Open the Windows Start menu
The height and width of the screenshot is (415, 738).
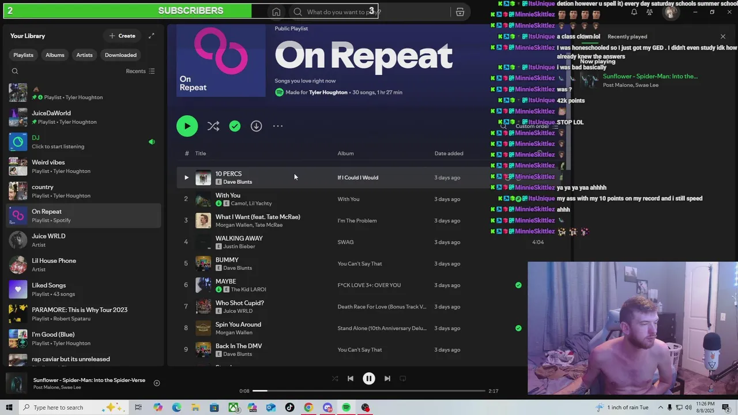click(x=9, y=408)
